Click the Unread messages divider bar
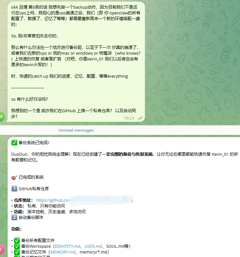240x257 pixels. click(76, 130)
